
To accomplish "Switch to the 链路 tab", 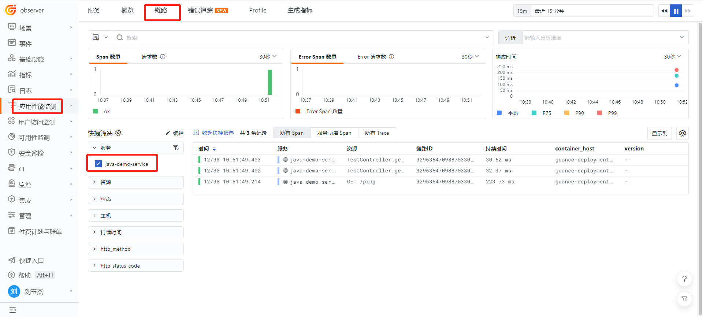I will (x=161, y=11).
